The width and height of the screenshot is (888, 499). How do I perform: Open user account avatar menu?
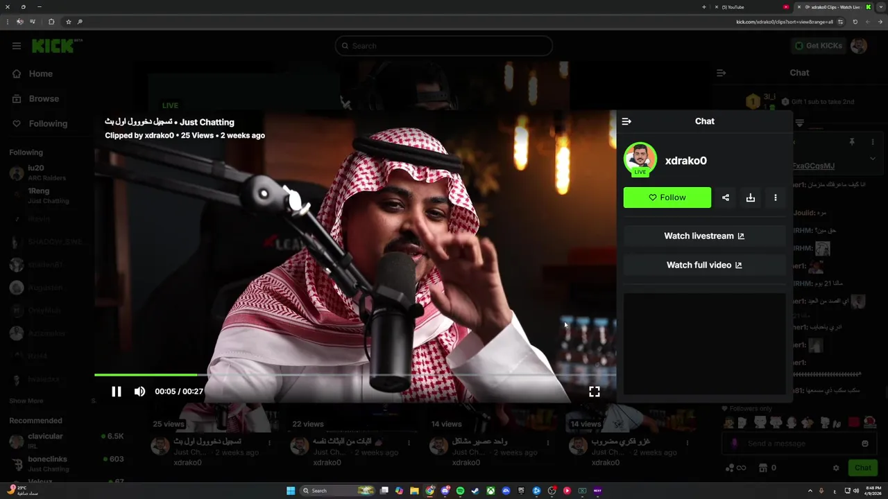click(x=859, y=46)
